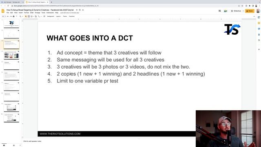Screen dimensions: 261x147
Task: Switch to the Ads Manager browser tab
Action: tap(12, 2)
